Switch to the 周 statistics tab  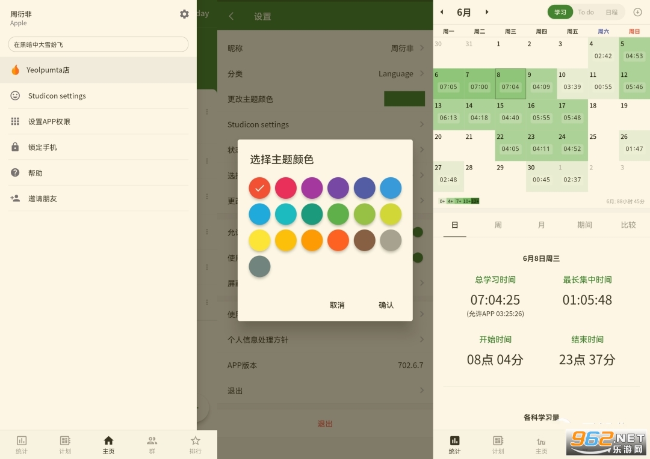[x=498, y=225]
